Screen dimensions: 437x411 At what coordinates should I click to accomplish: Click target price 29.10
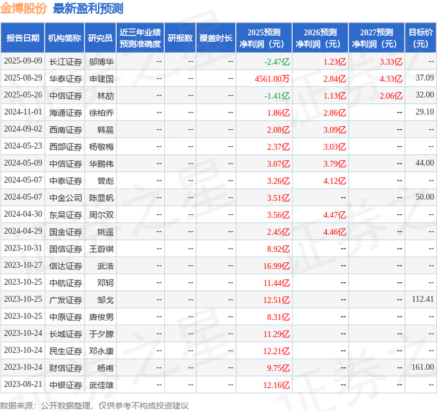pos(425,112)
